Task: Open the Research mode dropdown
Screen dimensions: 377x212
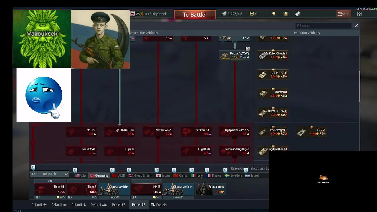Action: click(x=49, y=174)
